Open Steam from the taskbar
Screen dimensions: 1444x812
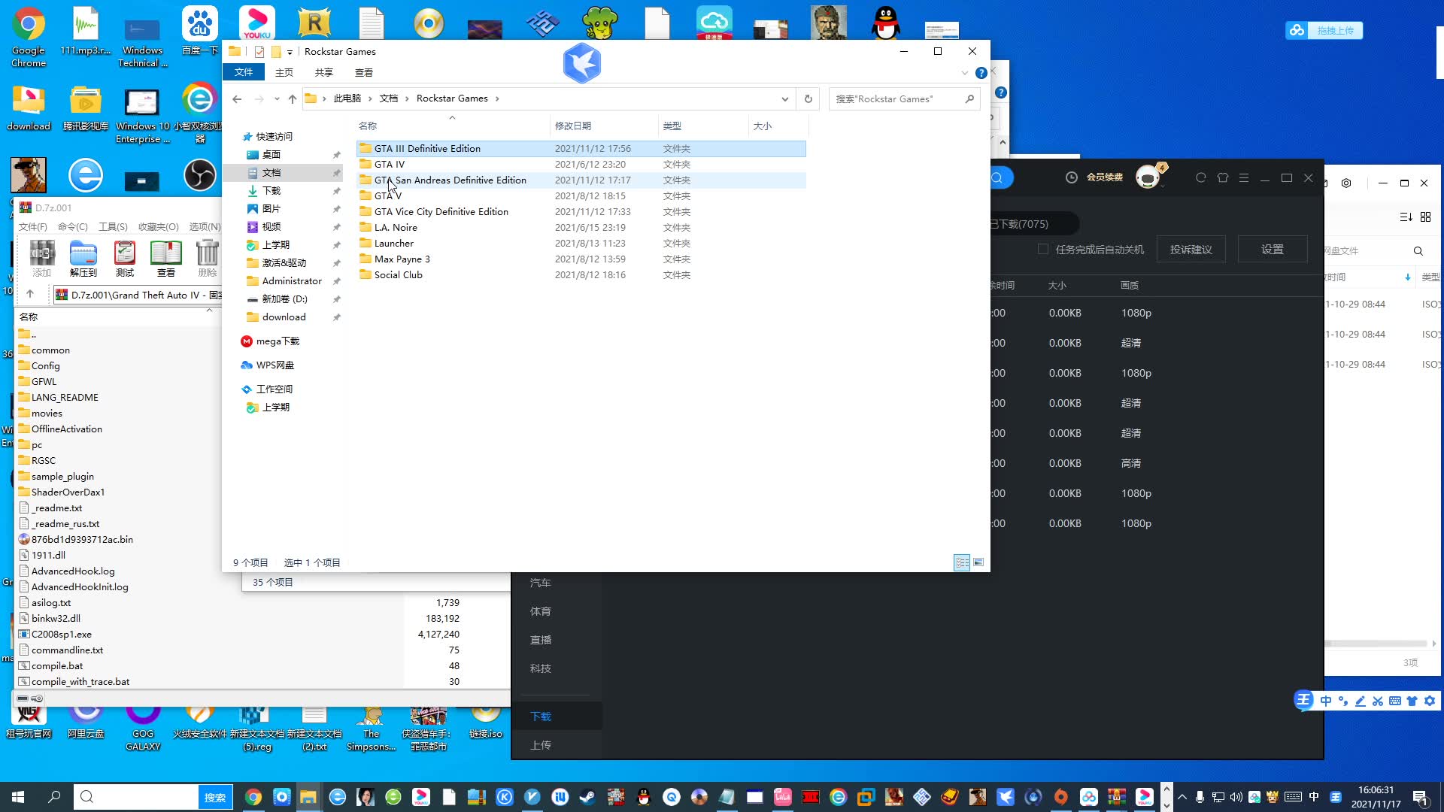click(587, 797)
